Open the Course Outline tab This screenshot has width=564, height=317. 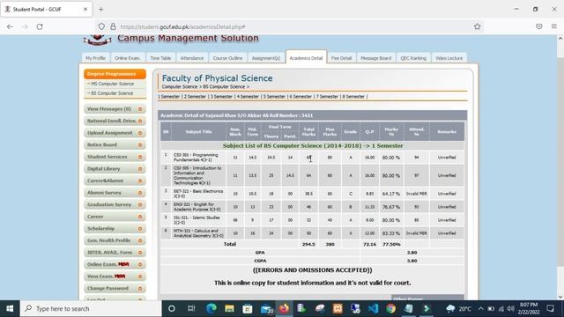pos(227,58)
